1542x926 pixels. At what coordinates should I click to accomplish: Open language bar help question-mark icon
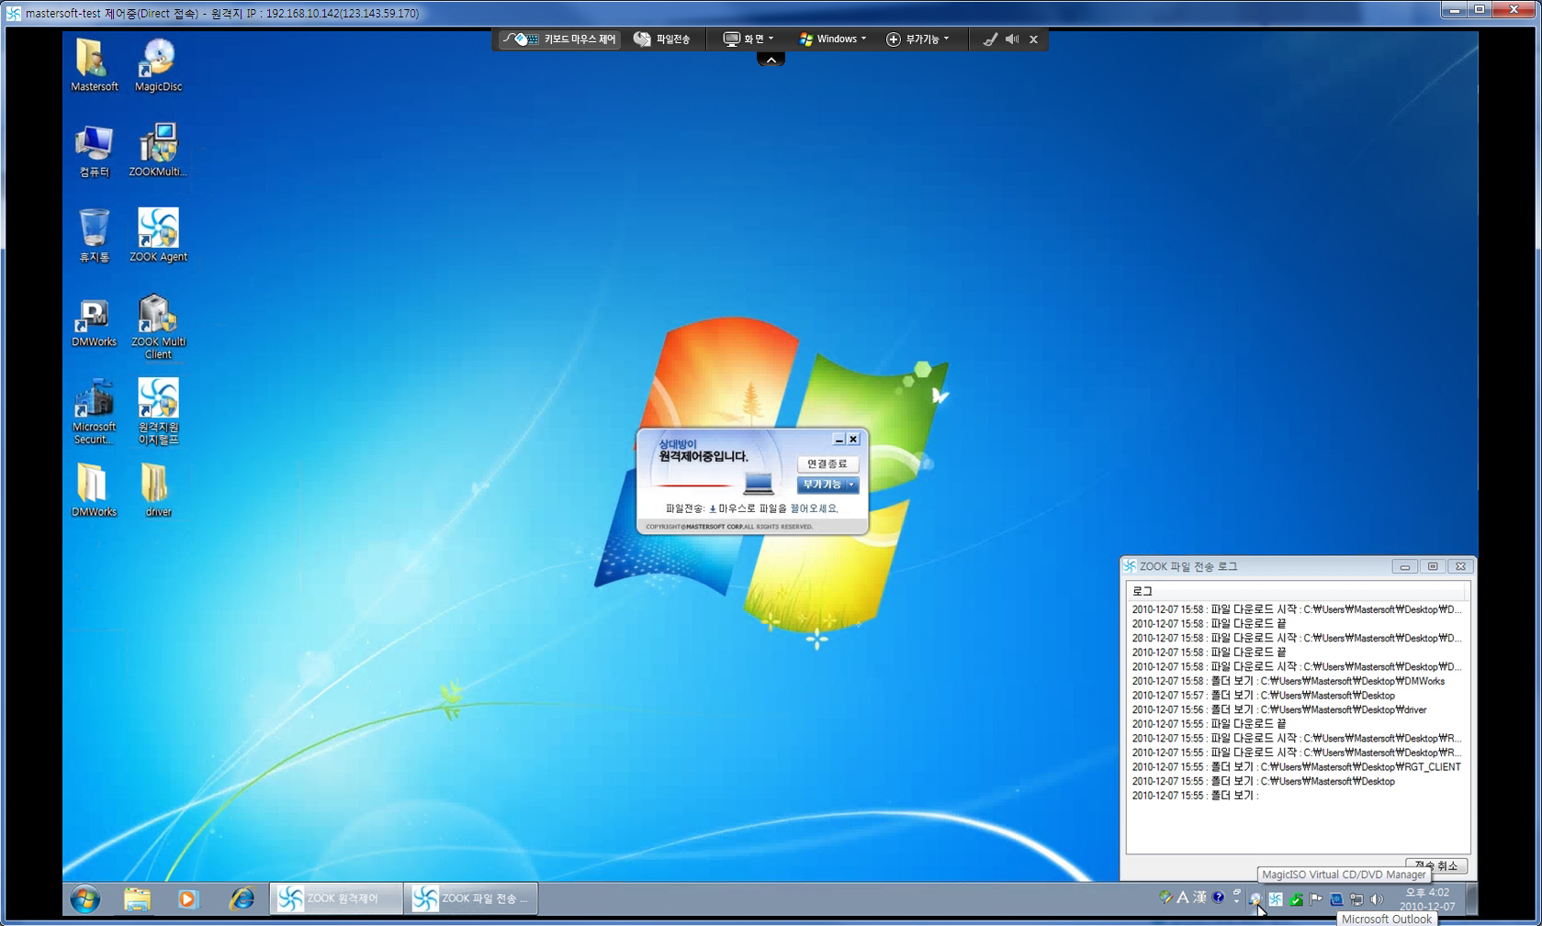pos(1219,898)
